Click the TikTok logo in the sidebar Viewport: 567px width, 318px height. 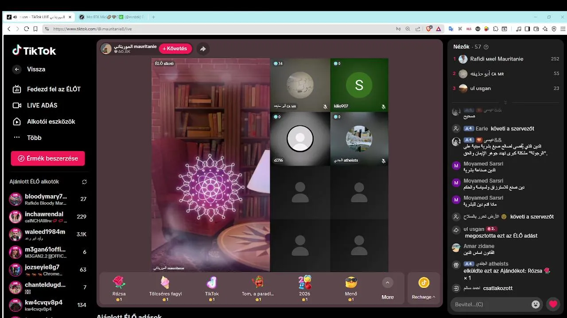coord(34,50)
